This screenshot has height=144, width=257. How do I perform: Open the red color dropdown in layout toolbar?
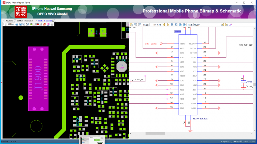40,24
